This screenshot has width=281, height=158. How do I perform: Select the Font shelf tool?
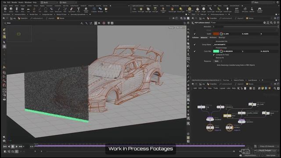tap(79, 10)
